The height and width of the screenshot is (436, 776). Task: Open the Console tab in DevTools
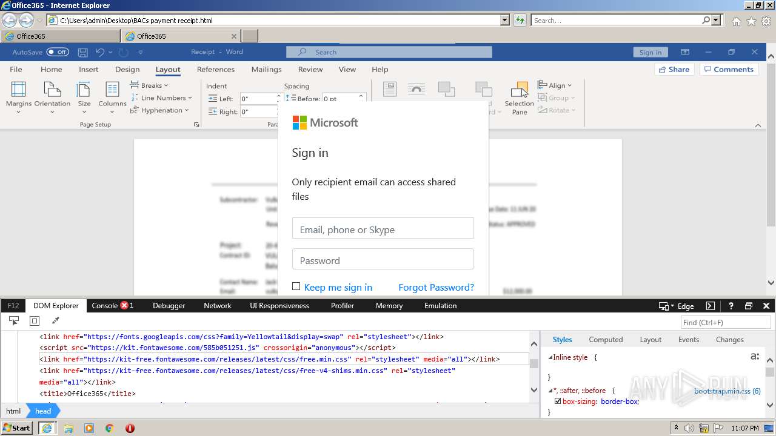(113, 306)
